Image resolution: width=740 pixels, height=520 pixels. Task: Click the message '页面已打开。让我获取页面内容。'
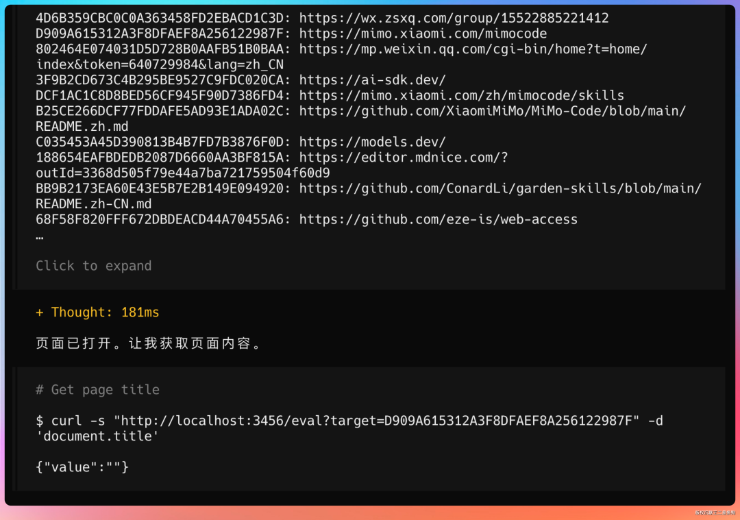tap(148, 343)
